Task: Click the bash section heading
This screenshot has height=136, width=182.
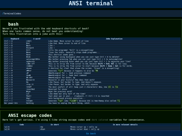Action: click(x=13, y=24)
